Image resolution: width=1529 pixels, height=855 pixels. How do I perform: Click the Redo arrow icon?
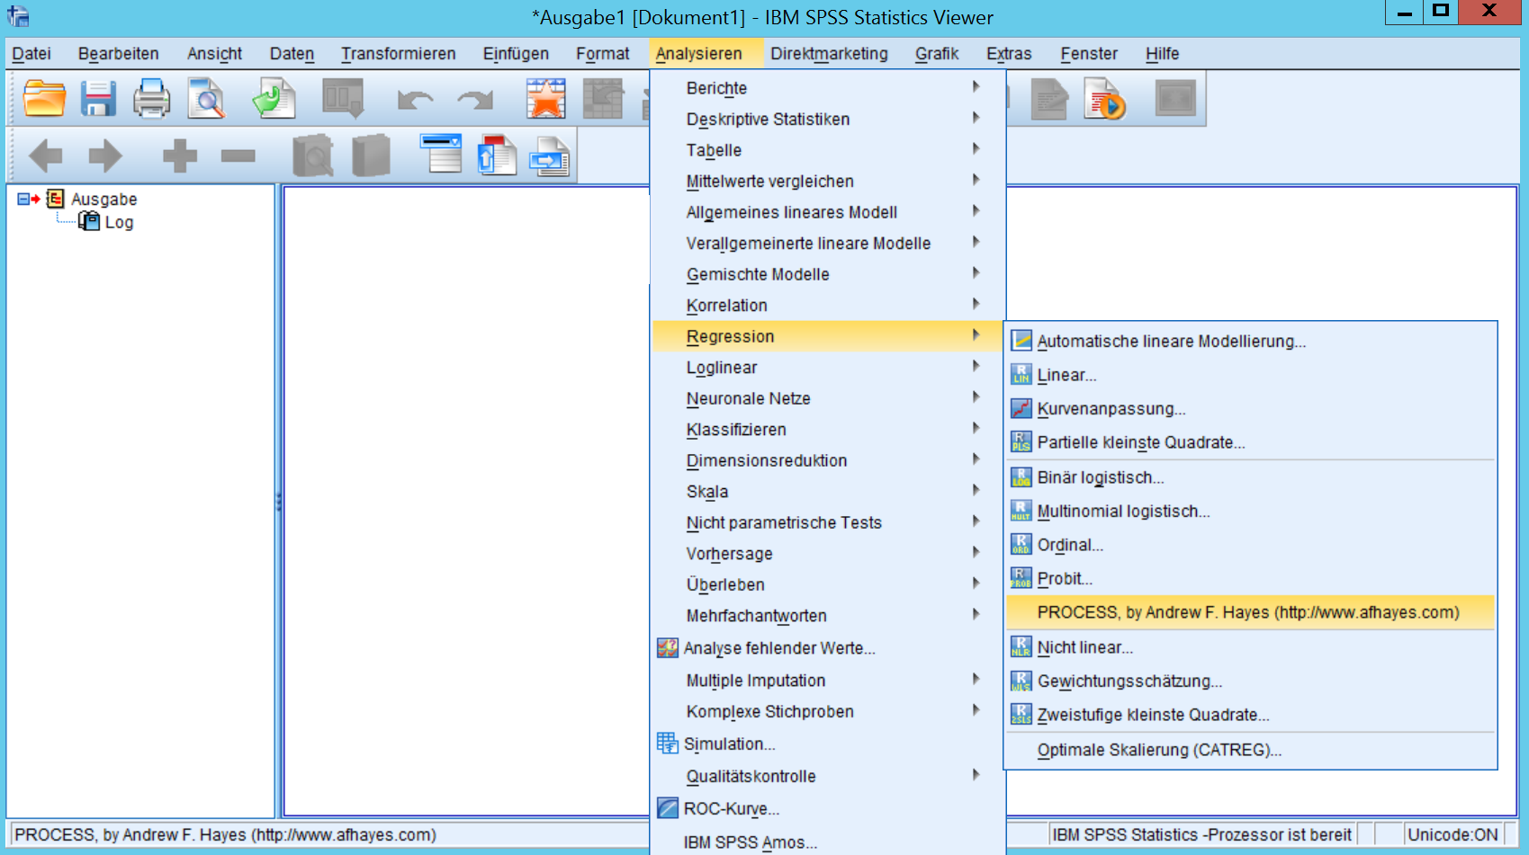[474, 99]
